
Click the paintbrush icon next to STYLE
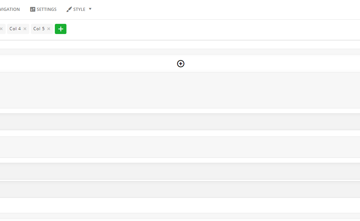coord(69,9)
